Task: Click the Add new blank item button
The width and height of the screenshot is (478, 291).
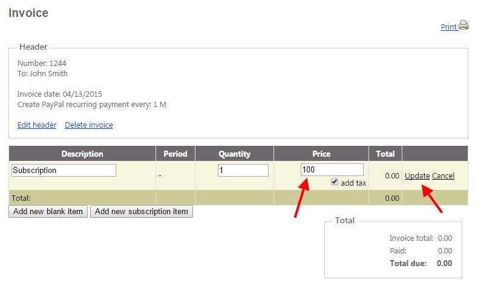Action: 48,212
